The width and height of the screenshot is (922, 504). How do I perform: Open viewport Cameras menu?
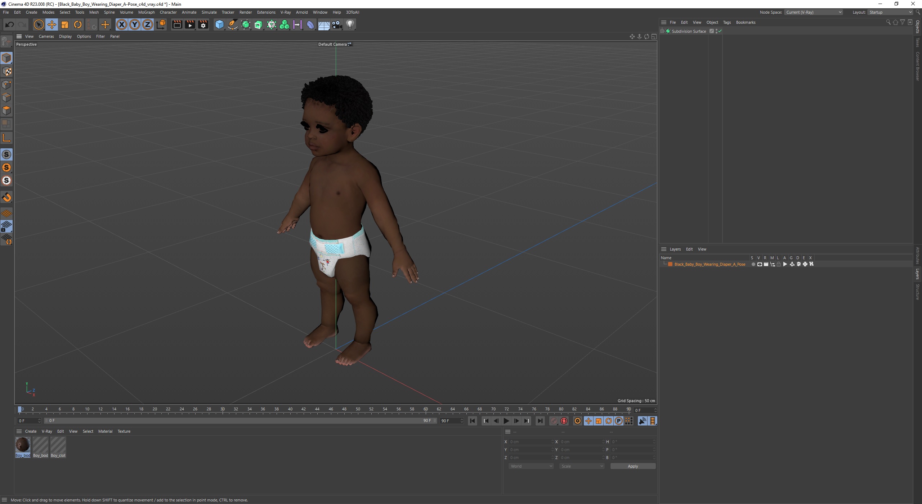46,36
